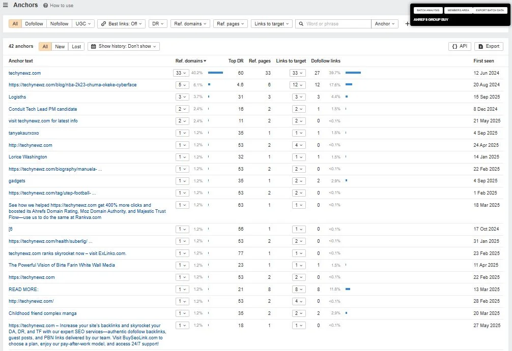Expand links to target 4 for http://techynewz.com/
The image size is (512, 351).
[299, 301]
